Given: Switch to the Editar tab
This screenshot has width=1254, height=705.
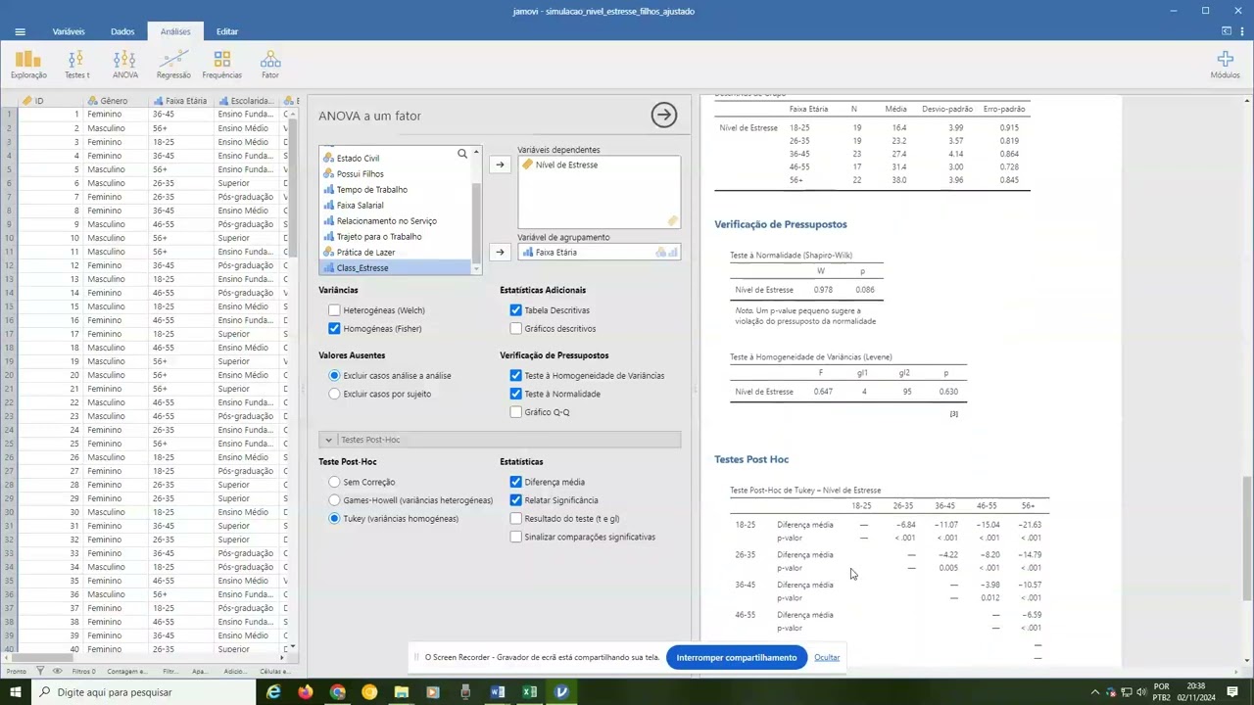Looking at the screenshot, I should click(227, 31).
